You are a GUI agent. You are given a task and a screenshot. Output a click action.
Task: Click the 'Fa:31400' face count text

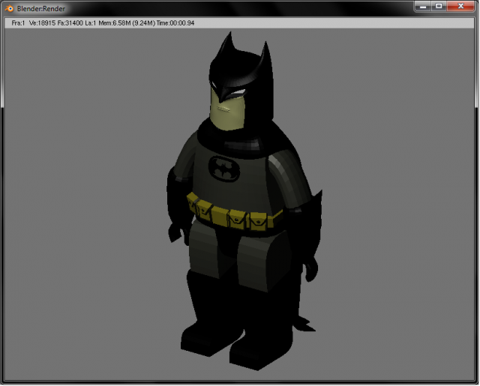70,23
